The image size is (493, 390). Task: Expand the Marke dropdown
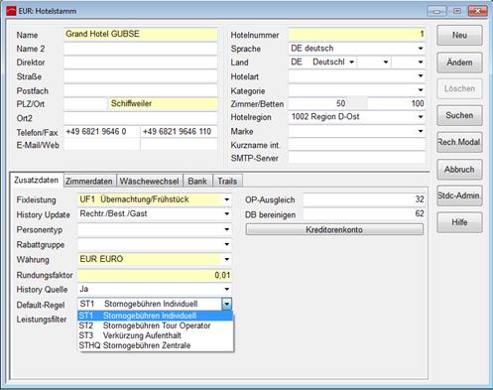tap(421, 131)
